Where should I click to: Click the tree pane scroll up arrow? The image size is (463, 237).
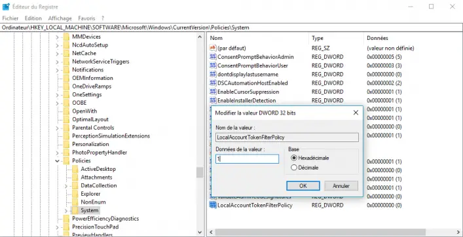click(200, 37)
